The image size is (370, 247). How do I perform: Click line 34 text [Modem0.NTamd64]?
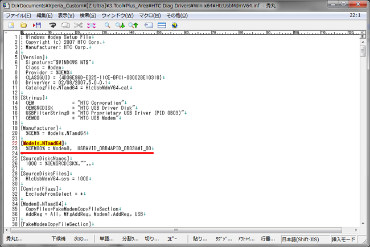click(43, 204)
